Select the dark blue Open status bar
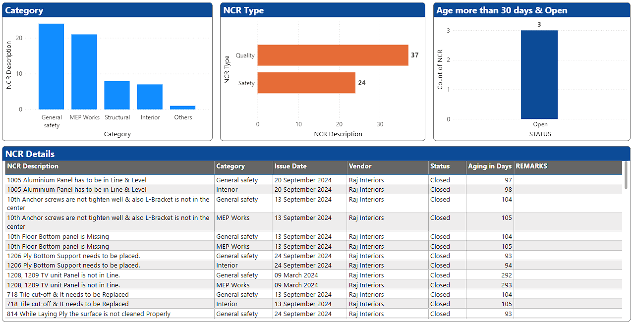Viewport: 633px width, 323px height. click(x=539, y=75)
